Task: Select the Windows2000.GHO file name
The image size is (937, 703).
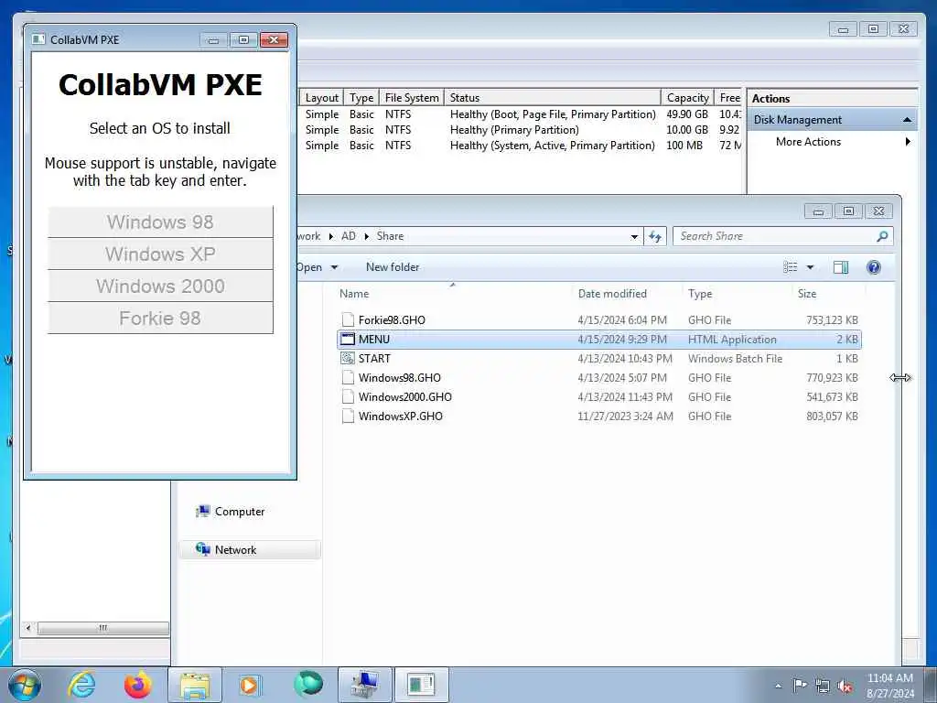Action: [405, 397]
